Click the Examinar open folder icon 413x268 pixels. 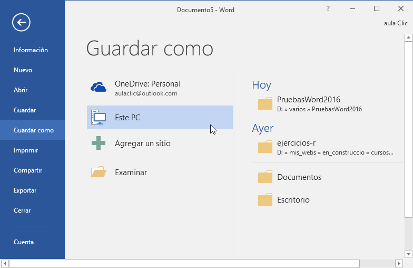pyautogui.click(x=99, y=172)
